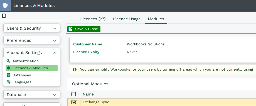Expand the Users & Security section
Image resolution: width=256 pixels, height=106 pixels.
tap(32, 28)
